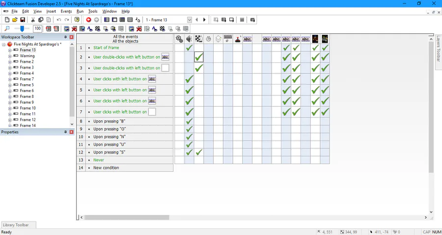Viewport: 442px width, 235px height.
Task: Open the Library Toolbar tab
Action: click(19, 225)
